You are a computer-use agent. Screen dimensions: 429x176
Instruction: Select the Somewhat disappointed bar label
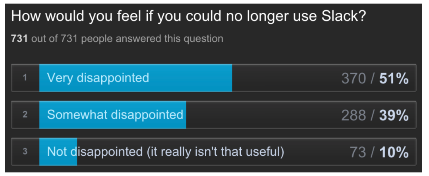[115, 114]
